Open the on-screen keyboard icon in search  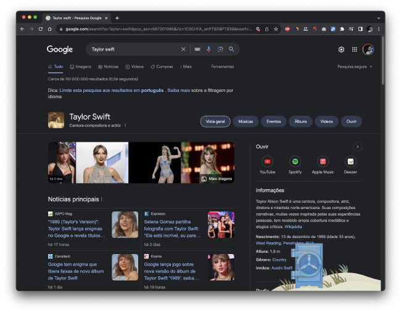(197, 49)
